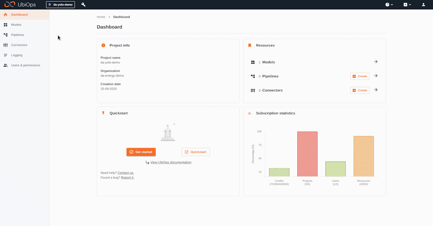This screenshot has width=433, height=226.
Task: Click the Connectors icon in Resources card
Action: coord(253,90)
